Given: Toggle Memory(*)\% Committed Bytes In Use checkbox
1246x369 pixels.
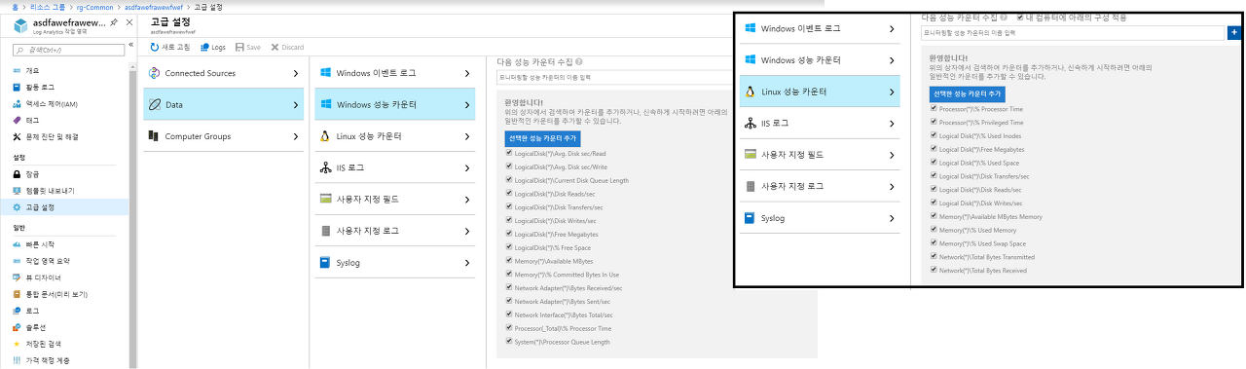Looking at the screenshot, I should coord(508,275).
